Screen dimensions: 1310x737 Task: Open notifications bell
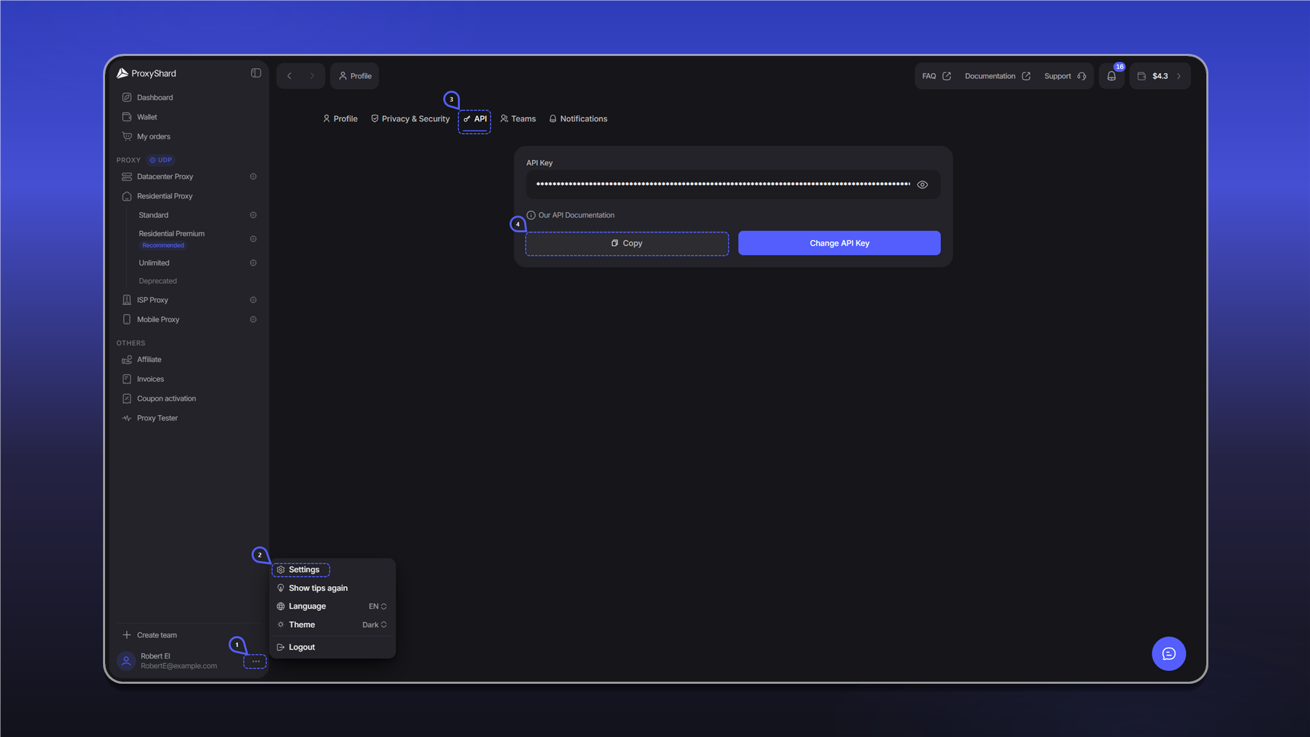point(1111,76)
